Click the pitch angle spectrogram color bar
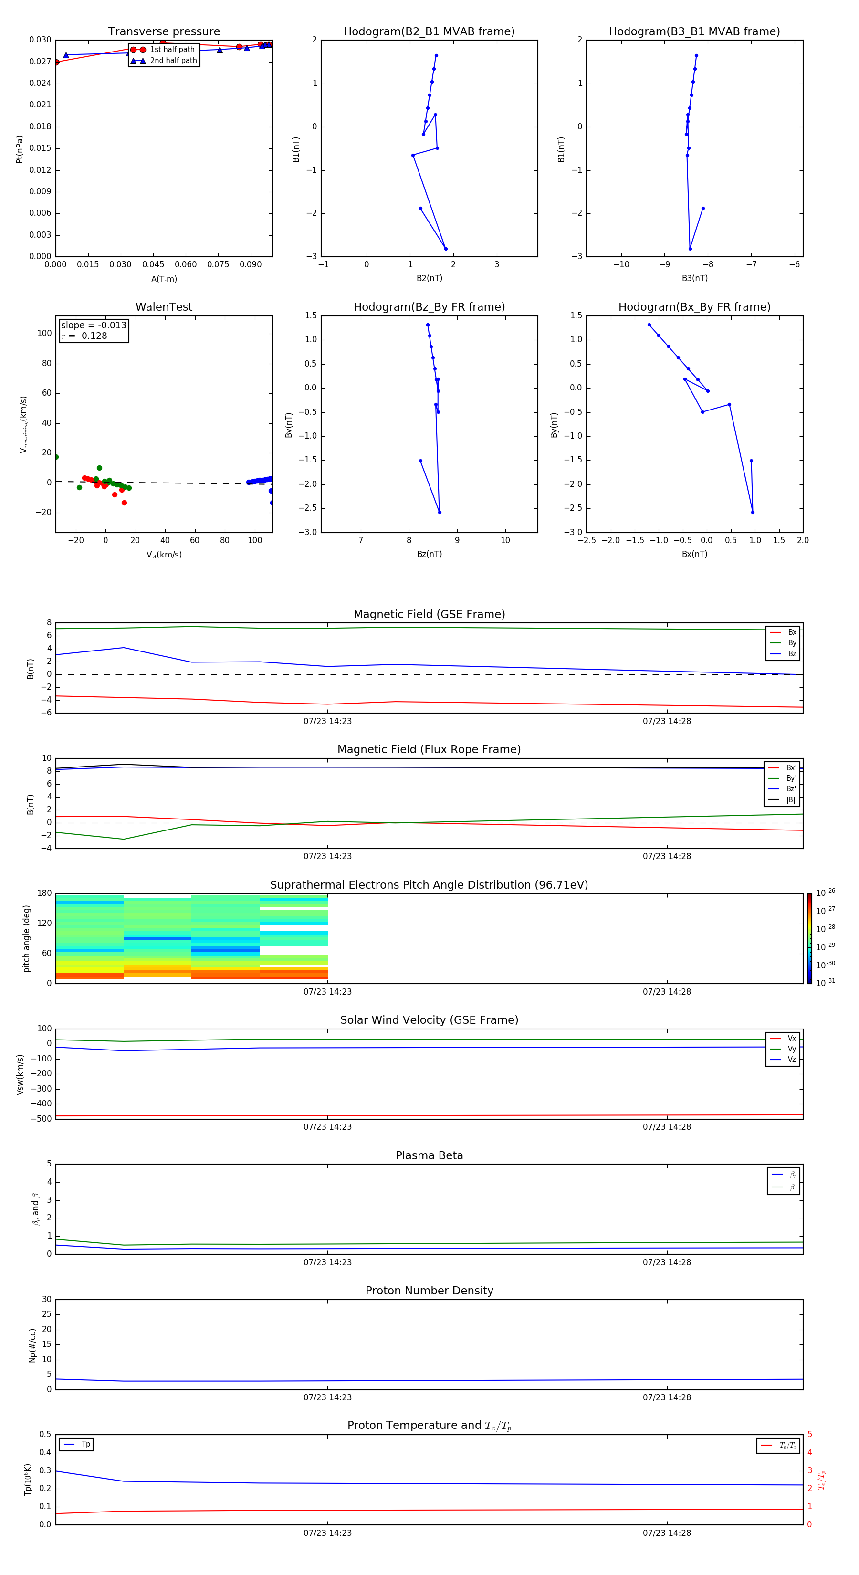Image resolution: width=859 pixels, height=1575 pixels. click(809, 938)
